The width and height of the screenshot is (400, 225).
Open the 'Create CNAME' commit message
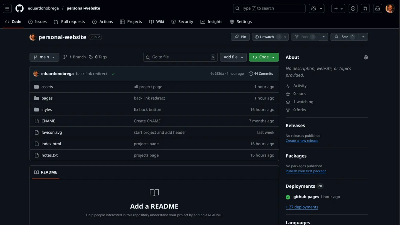147,121
